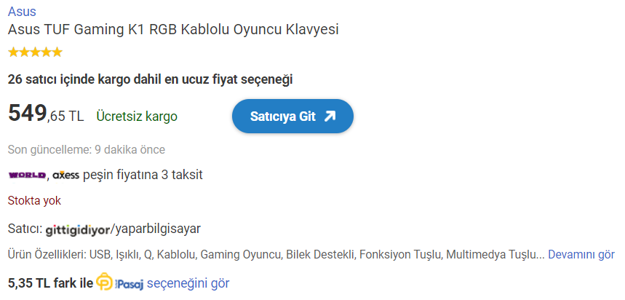Open the Asus TUF Gaming K1 product title
The height and width of the screenshot is (300, 625).
(x=173, y=30)
